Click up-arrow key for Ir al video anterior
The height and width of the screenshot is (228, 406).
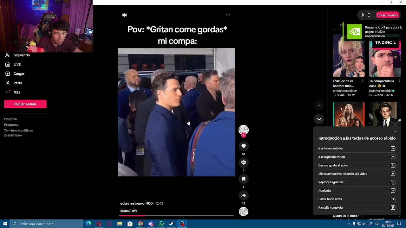coord(393,149)
